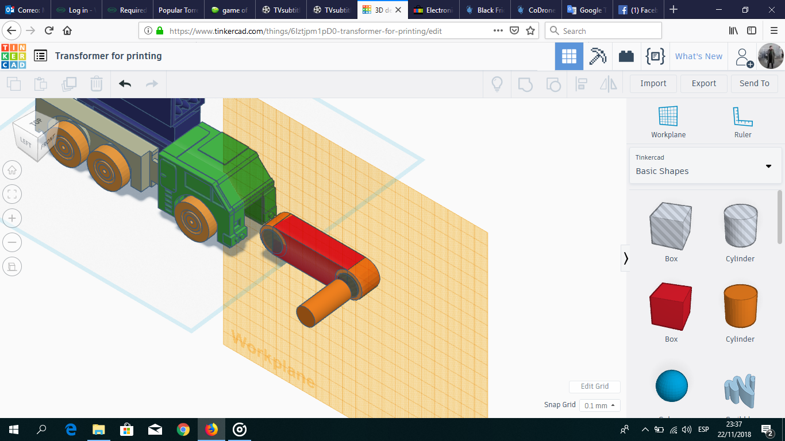Select the 3D design grid view icon

569,56
